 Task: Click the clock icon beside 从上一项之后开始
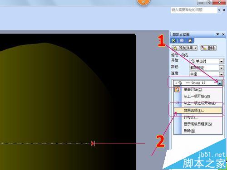point(177,103)
